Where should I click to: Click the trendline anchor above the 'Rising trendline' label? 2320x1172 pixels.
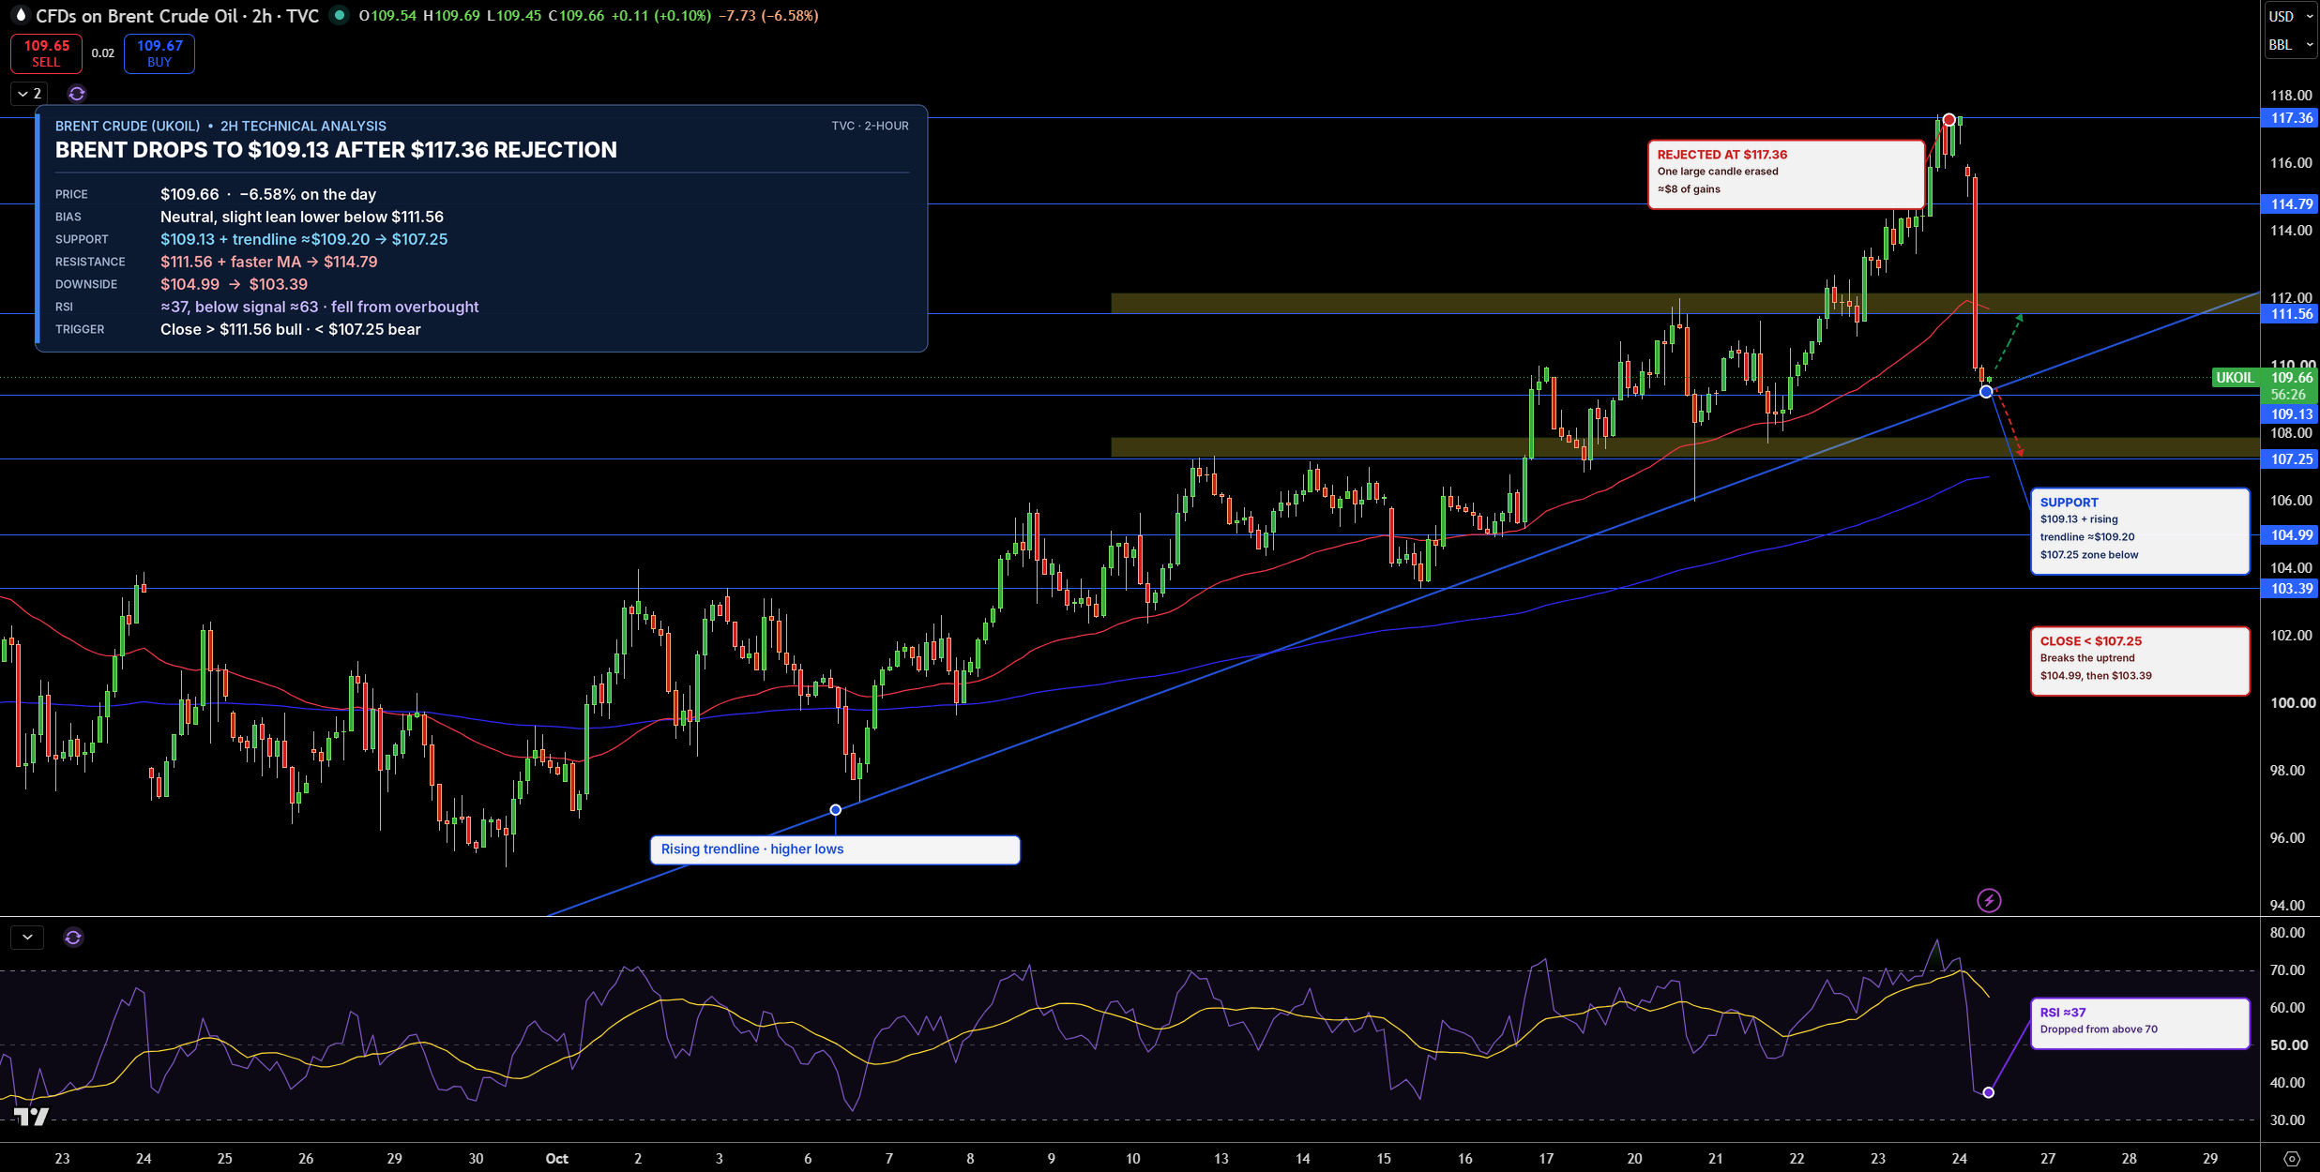835,810
